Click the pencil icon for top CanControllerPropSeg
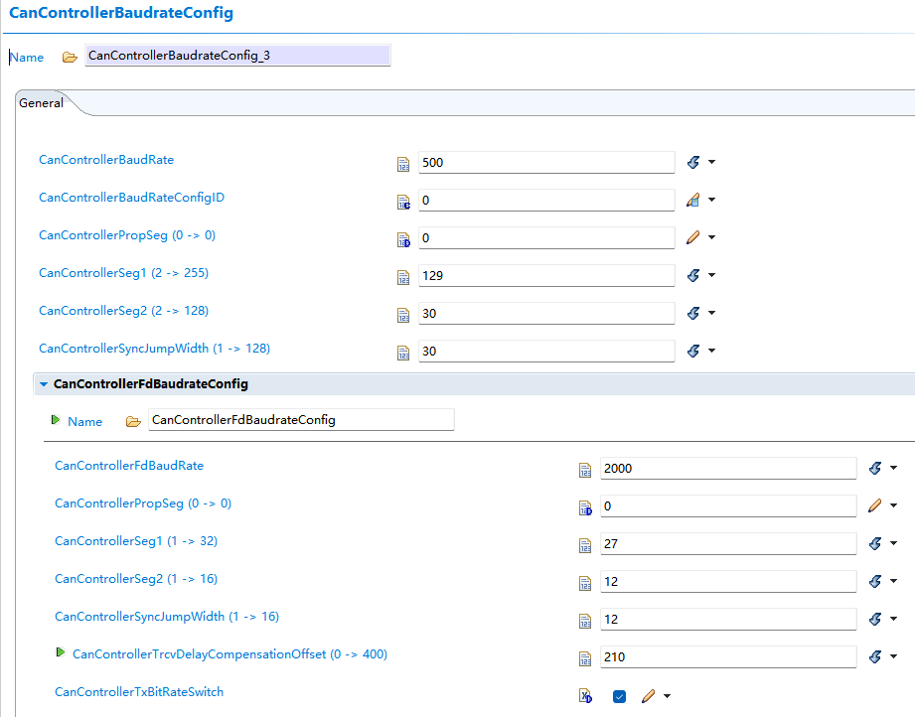The height and width of the screenshot is (717, 915). (x=693, y=237)
